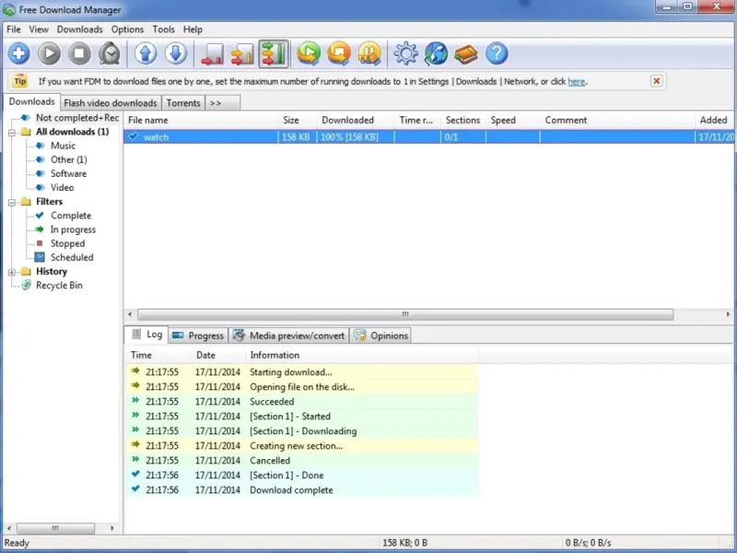
Task: Switch to the Torrents tab
Action: coord(183,103)
